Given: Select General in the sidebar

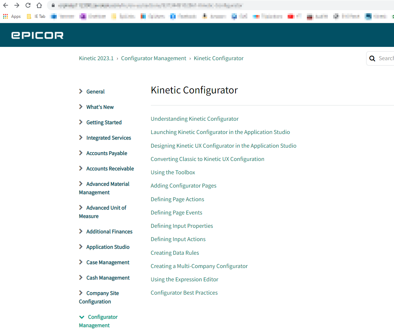Looking at the screenshot, I should point(96,91).
